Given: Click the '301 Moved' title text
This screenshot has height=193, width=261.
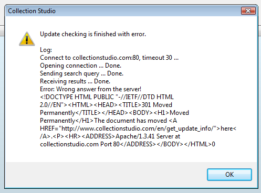Looking at the screenshot, I should click(x=157, y=105).
